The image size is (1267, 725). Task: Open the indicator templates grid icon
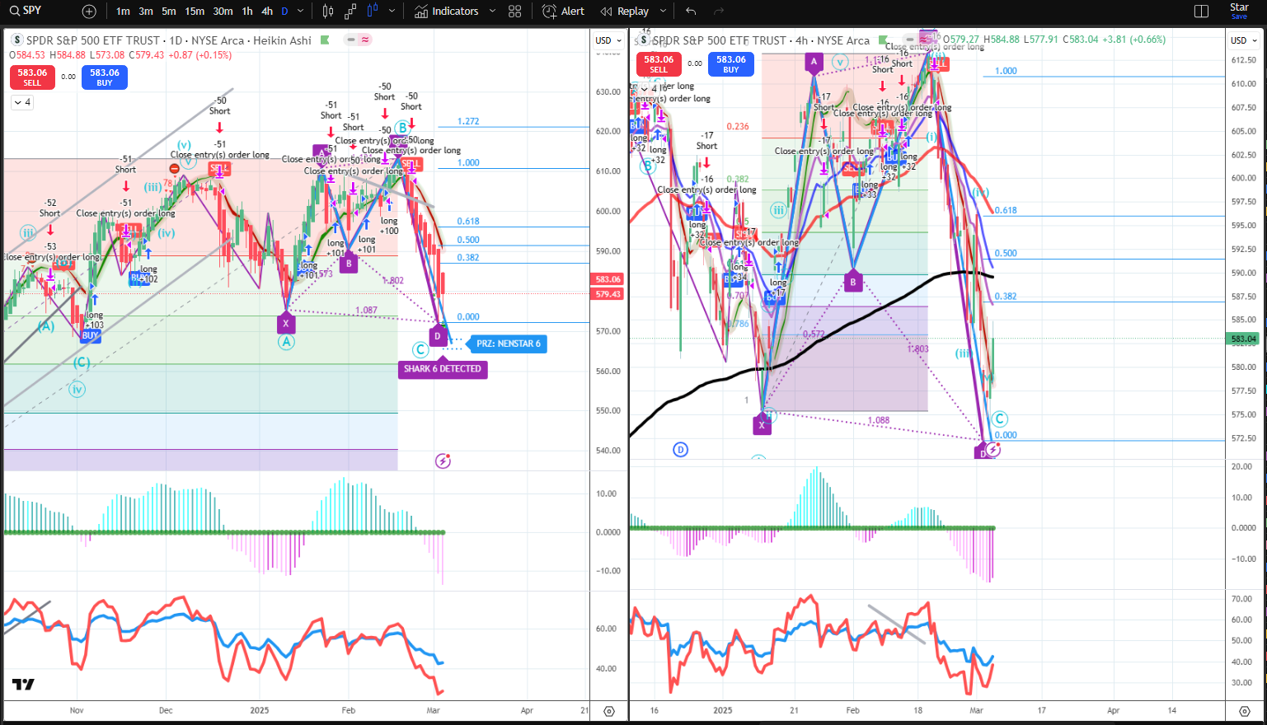pyautogui.click(x=515, y=12)
